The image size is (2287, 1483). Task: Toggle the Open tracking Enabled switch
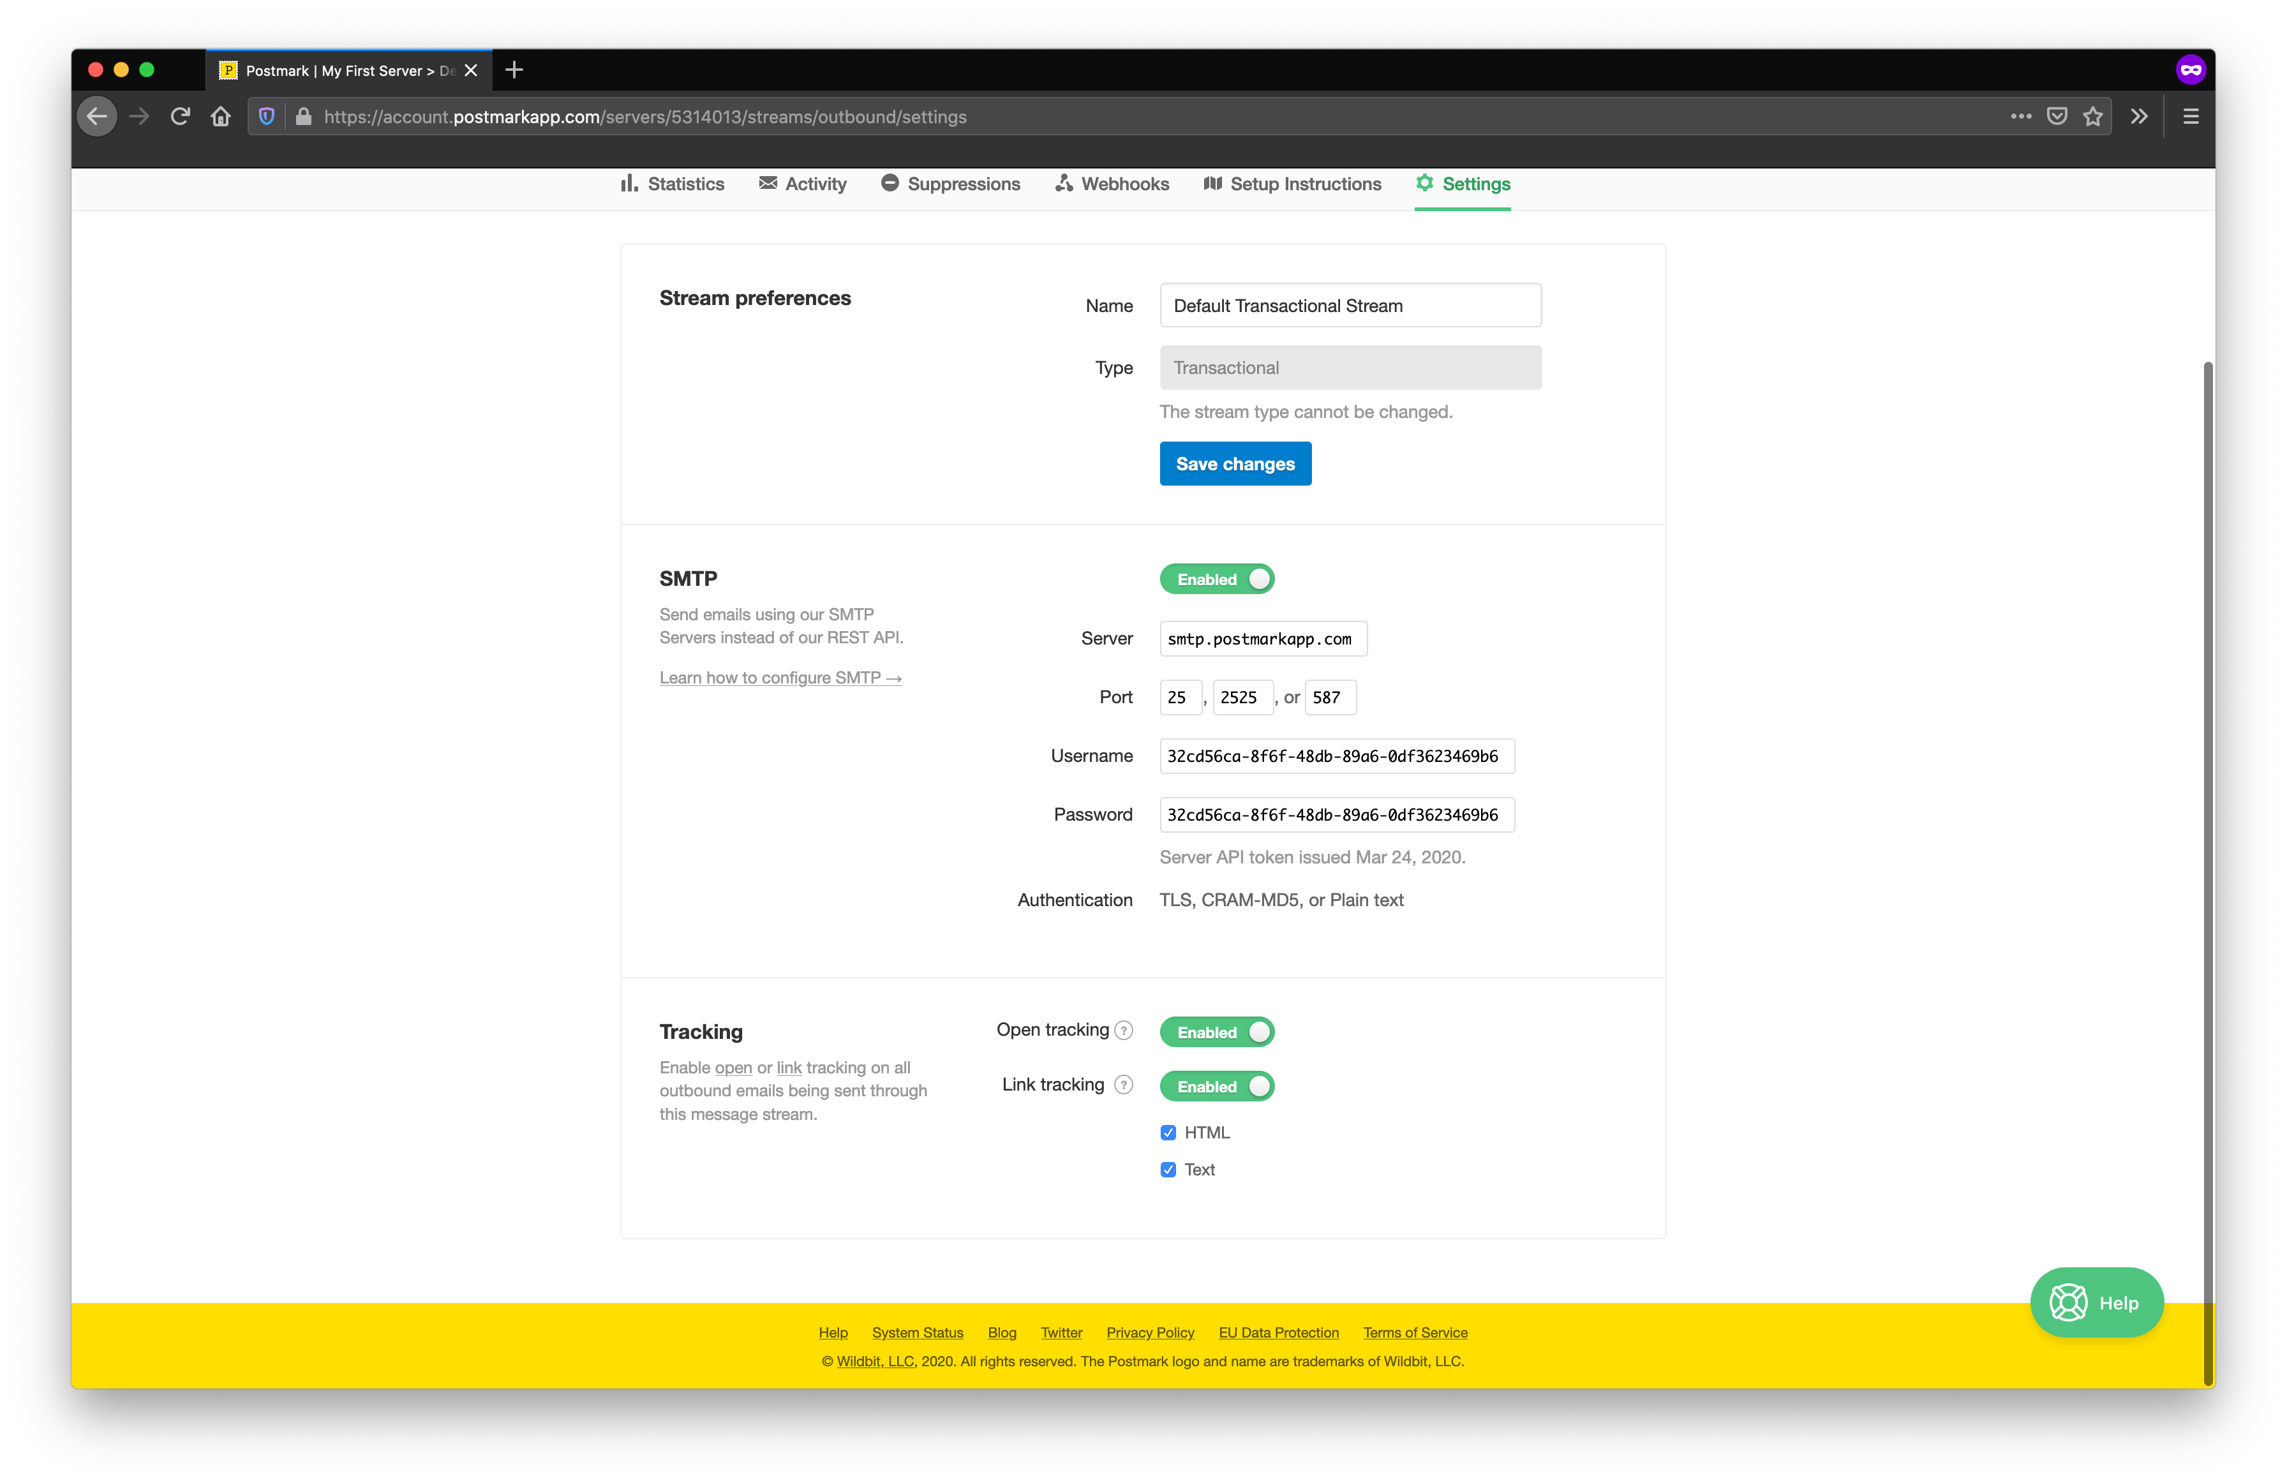point(1217,1030)
